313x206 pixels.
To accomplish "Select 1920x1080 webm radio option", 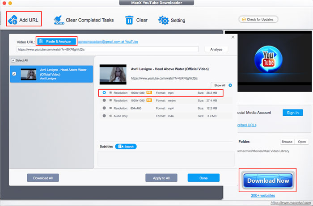I will [104, 100].
